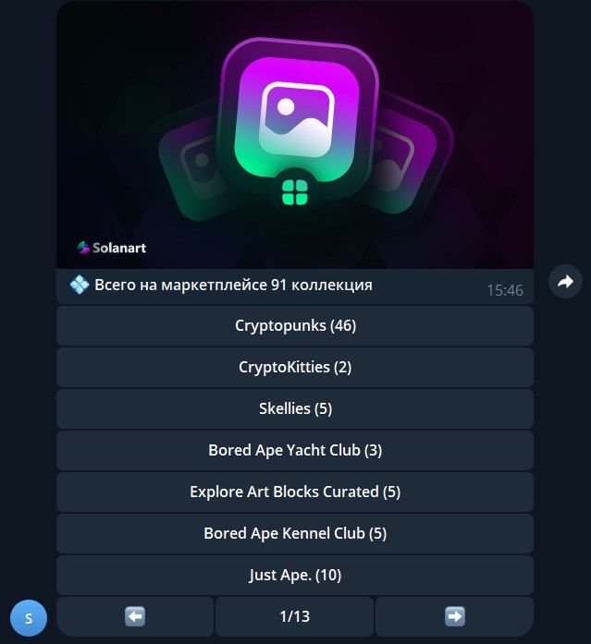
Task: Open the blue S user avatar
Action: 29,618
